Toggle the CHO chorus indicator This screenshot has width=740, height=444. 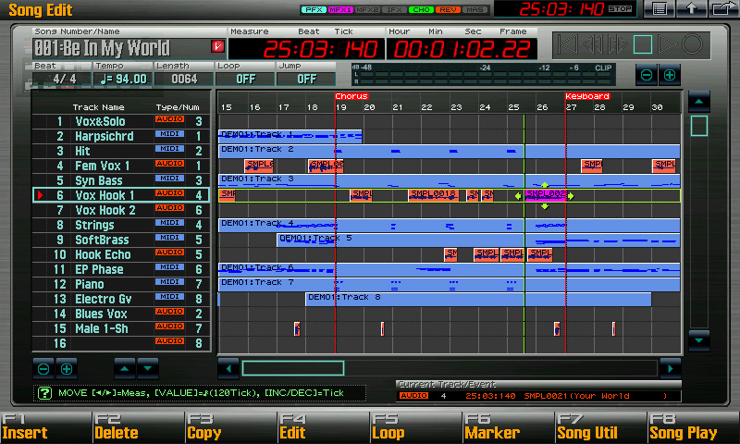pos(422,9)
